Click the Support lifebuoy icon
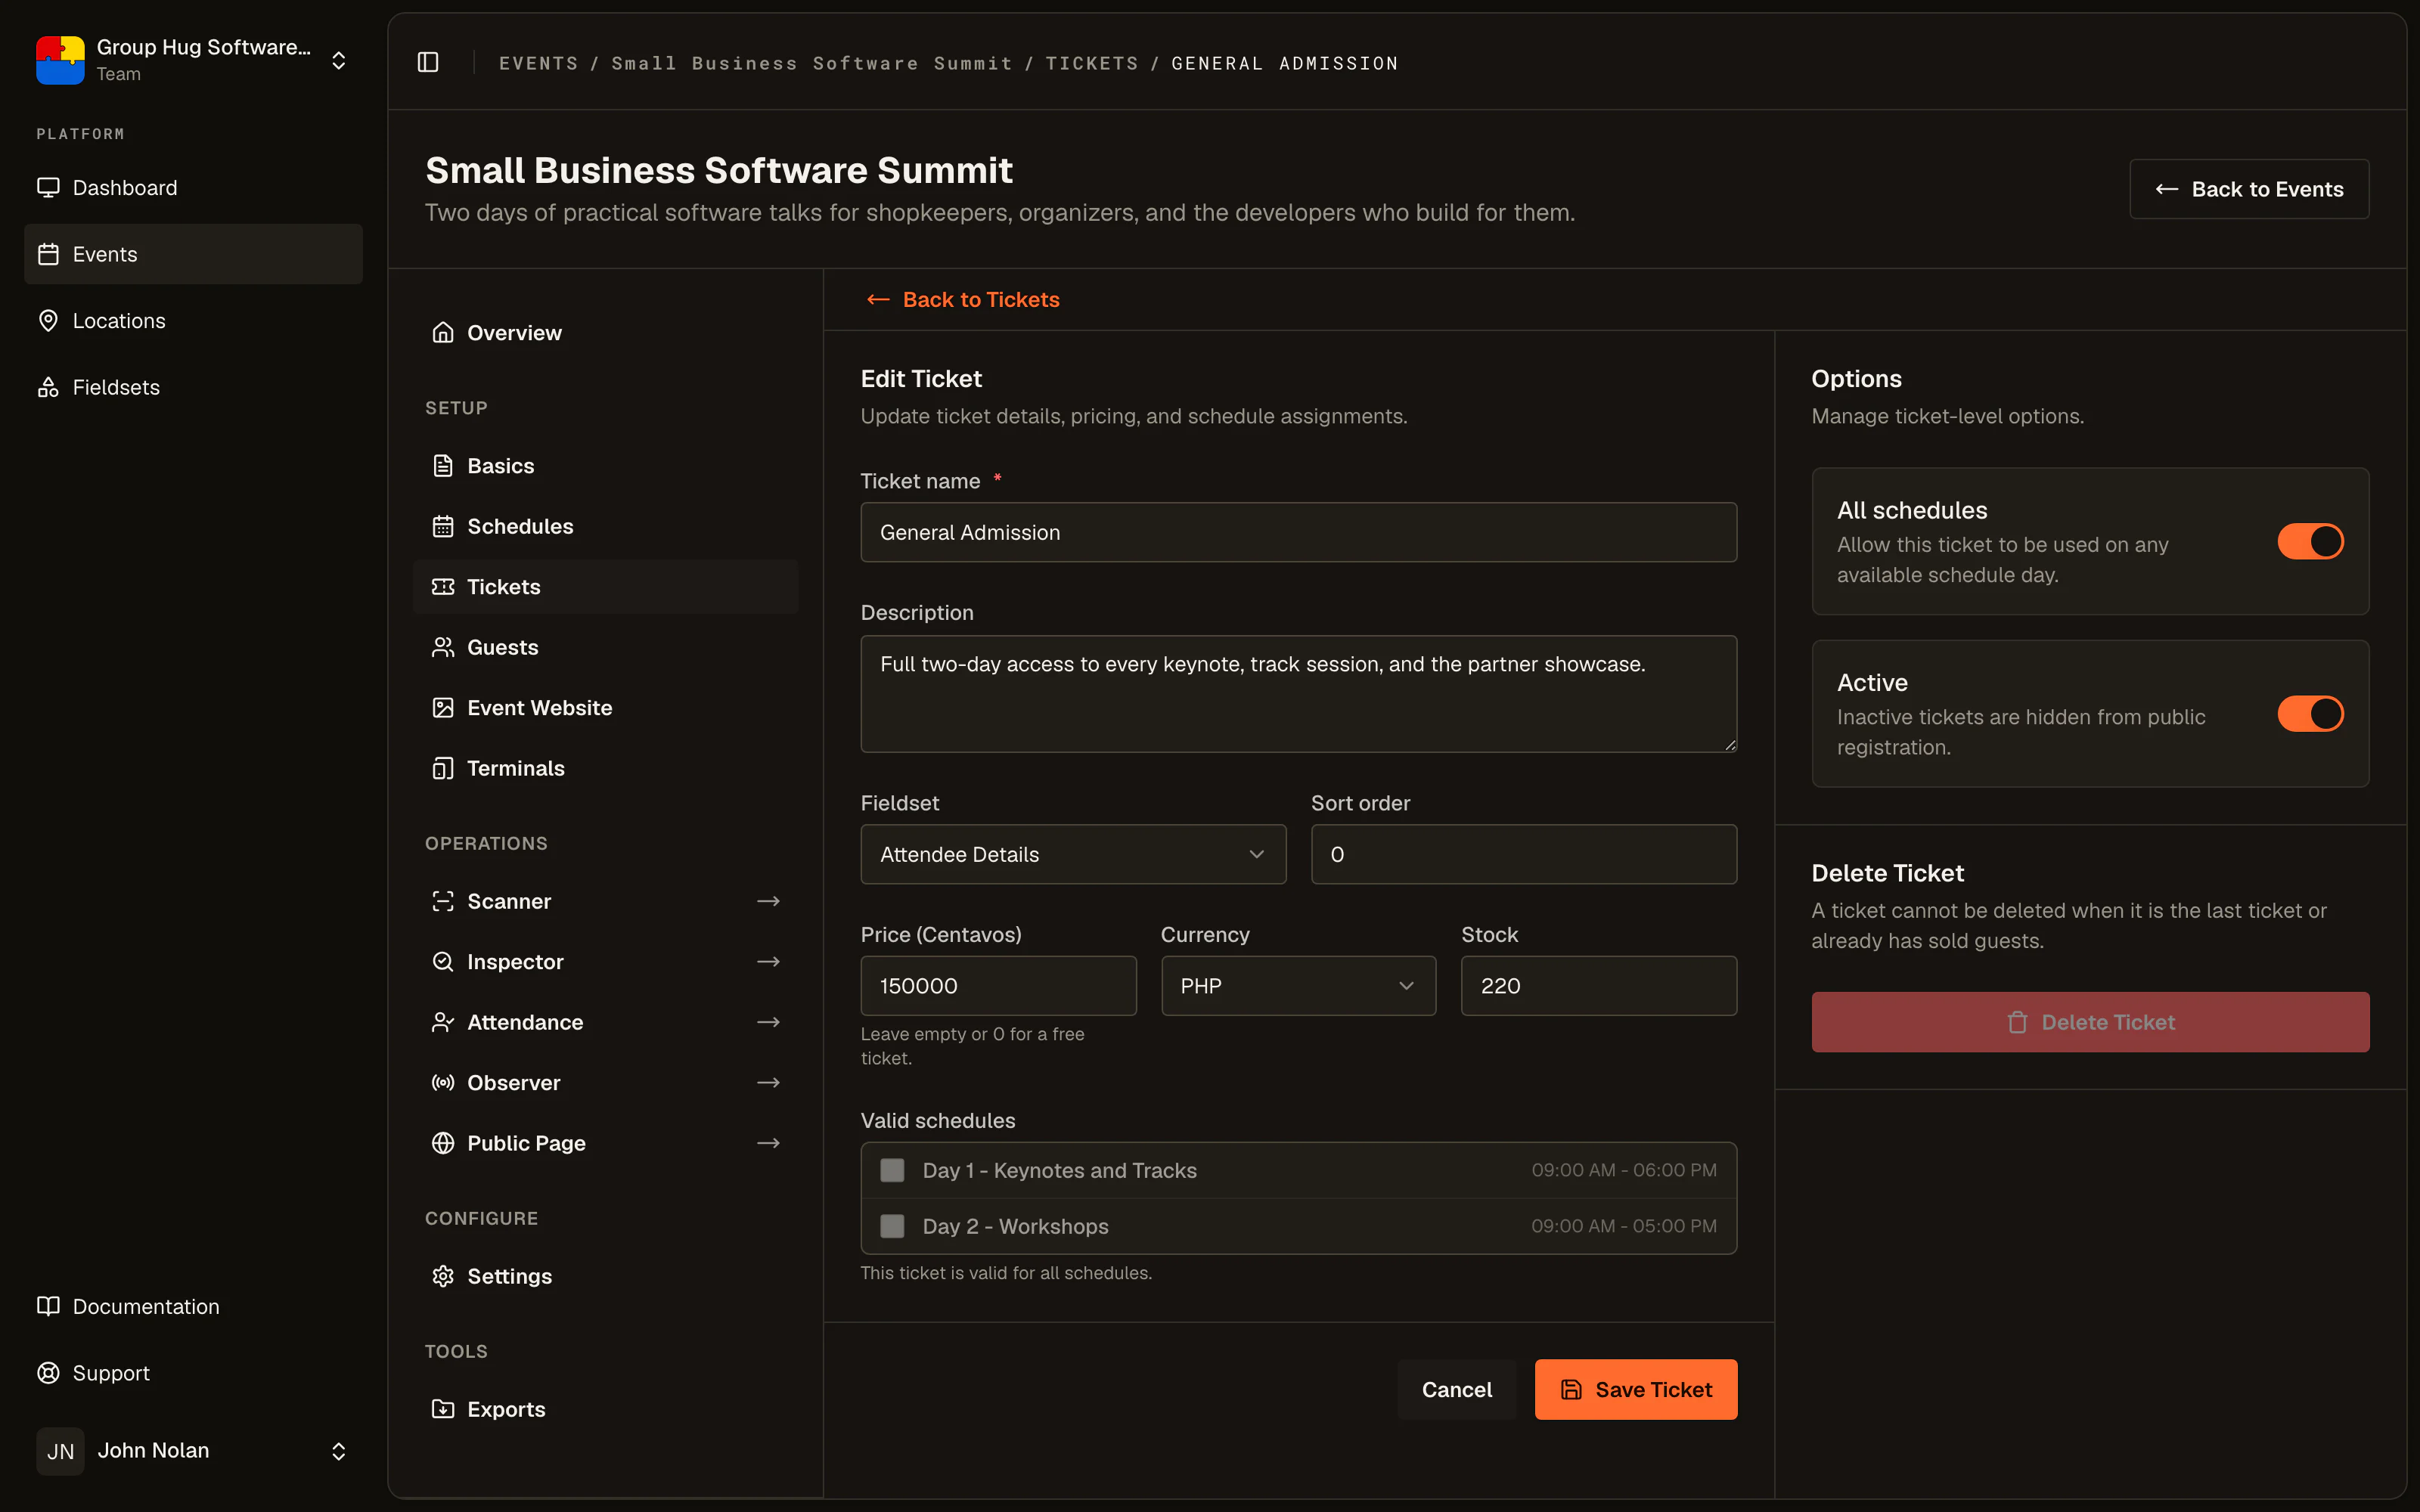This screenshot has height=1512, width=2420. coord(48,1373)
